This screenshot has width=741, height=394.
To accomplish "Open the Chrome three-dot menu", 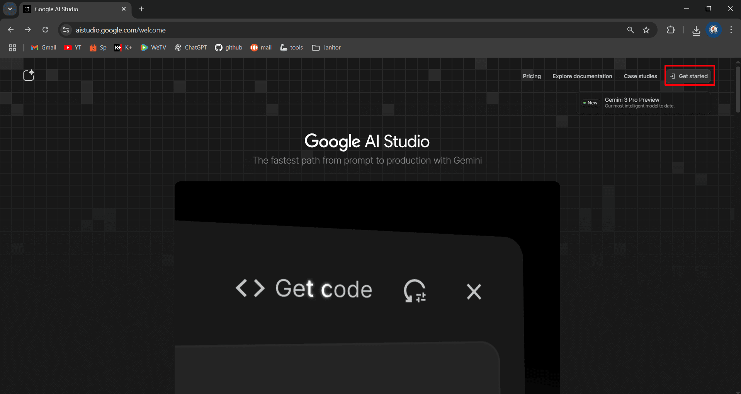I will pyautogui.click(x=731, y=30).
